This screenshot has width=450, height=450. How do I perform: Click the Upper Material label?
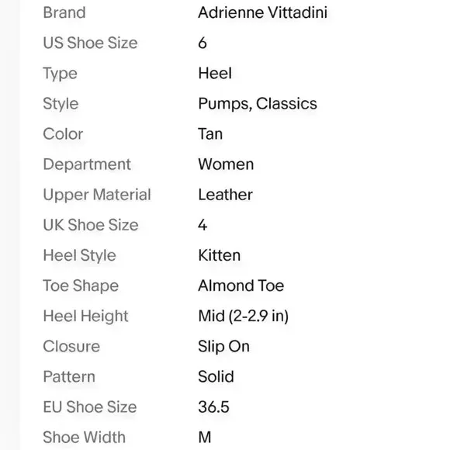[97, 196]
